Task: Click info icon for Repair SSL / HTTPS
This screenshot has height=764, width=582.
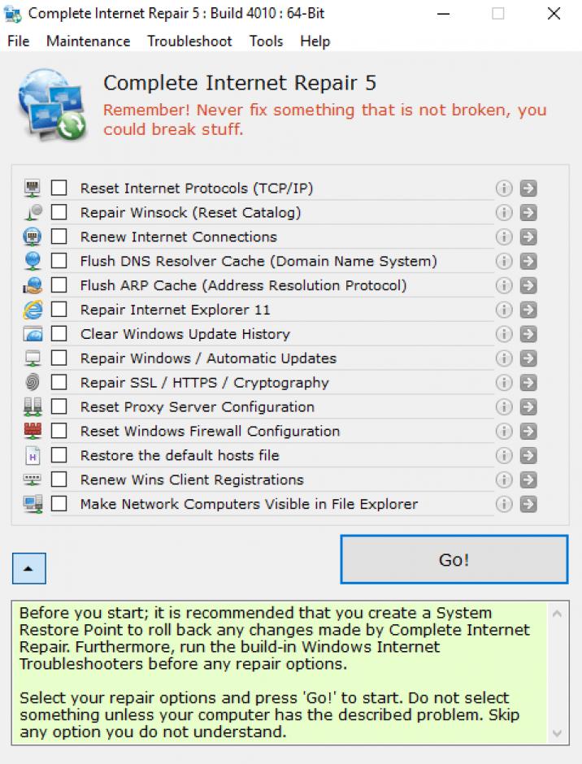Action: coord(504,383)
